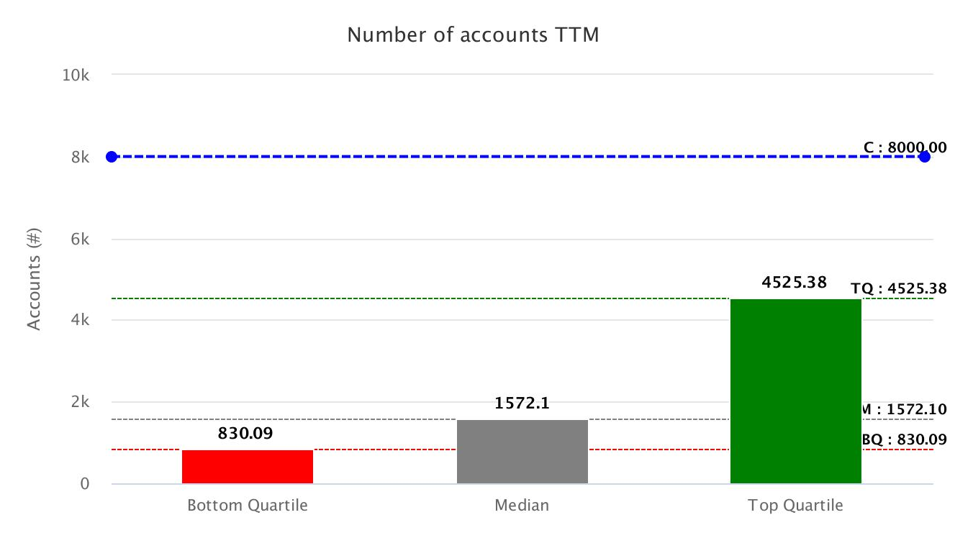Click the gray Median bar

[522, 451]
